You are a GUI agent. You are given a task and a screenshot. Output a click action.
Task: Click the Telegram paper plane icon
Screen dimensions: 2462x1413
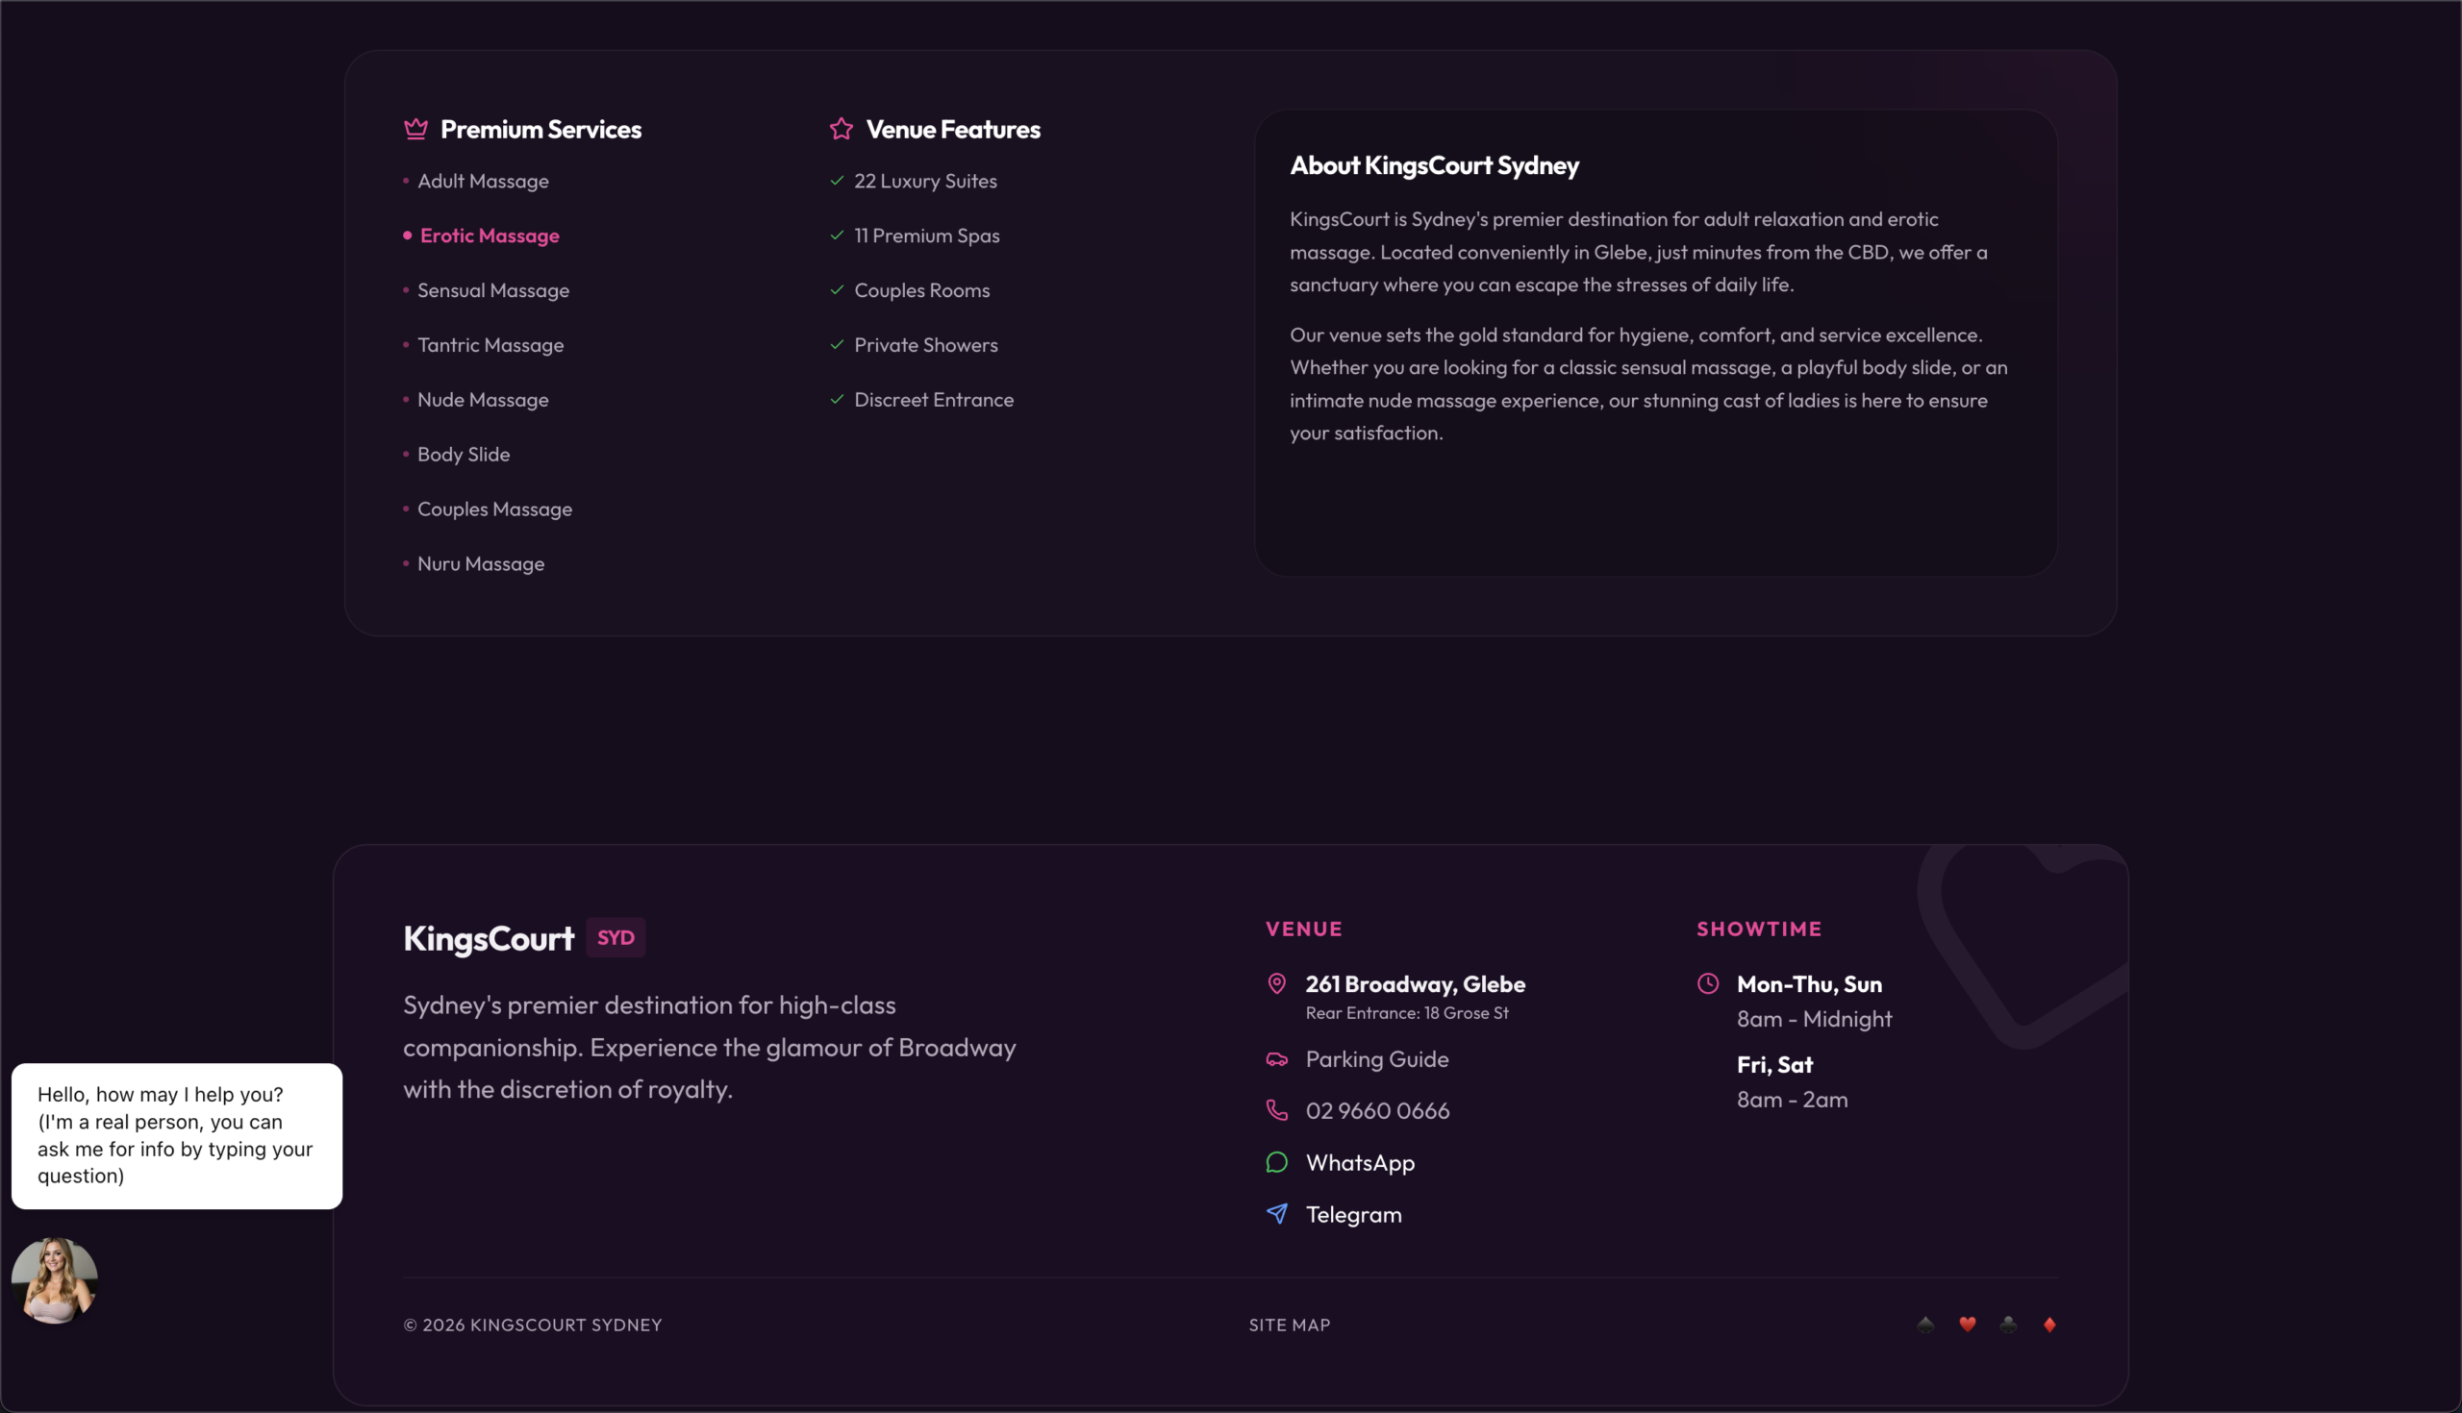tap(1276, 1213)
